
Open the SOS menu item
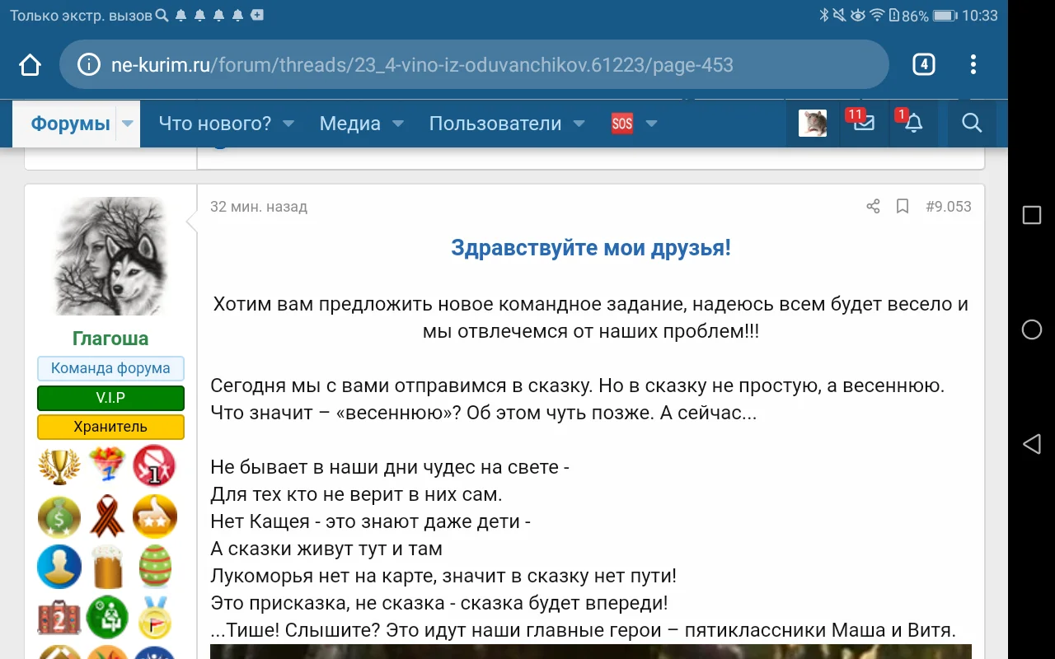tap(622, 123)
